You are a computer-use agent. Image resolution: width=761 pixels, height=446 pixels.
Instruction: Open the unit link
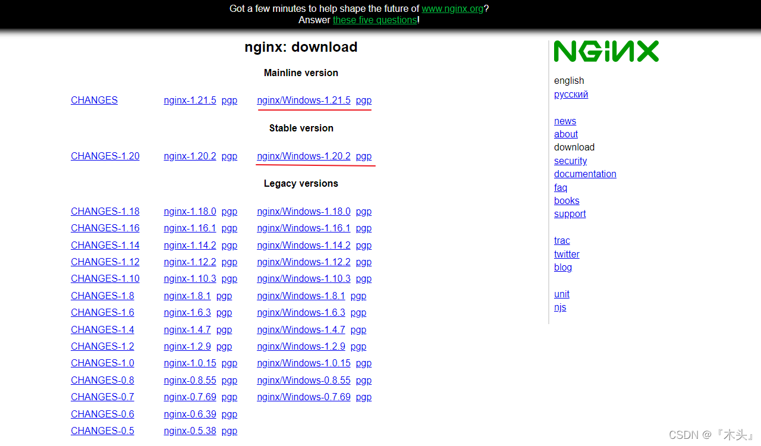(562, 294)
